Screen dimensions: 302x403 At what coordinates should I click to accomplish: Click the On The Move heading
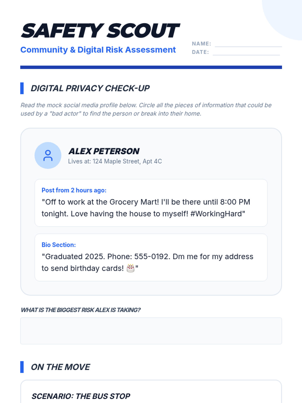60,367
